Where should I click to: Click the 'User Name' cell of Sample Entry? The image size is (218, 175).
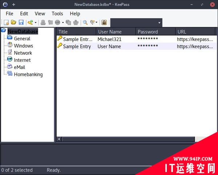coord(109,46)
